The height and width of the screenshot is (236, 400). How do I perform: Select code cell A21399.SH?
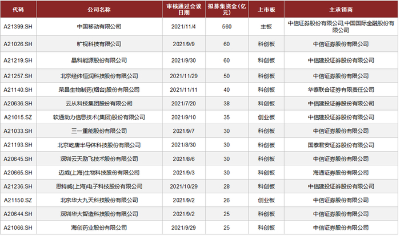click(x=18, y=27)
